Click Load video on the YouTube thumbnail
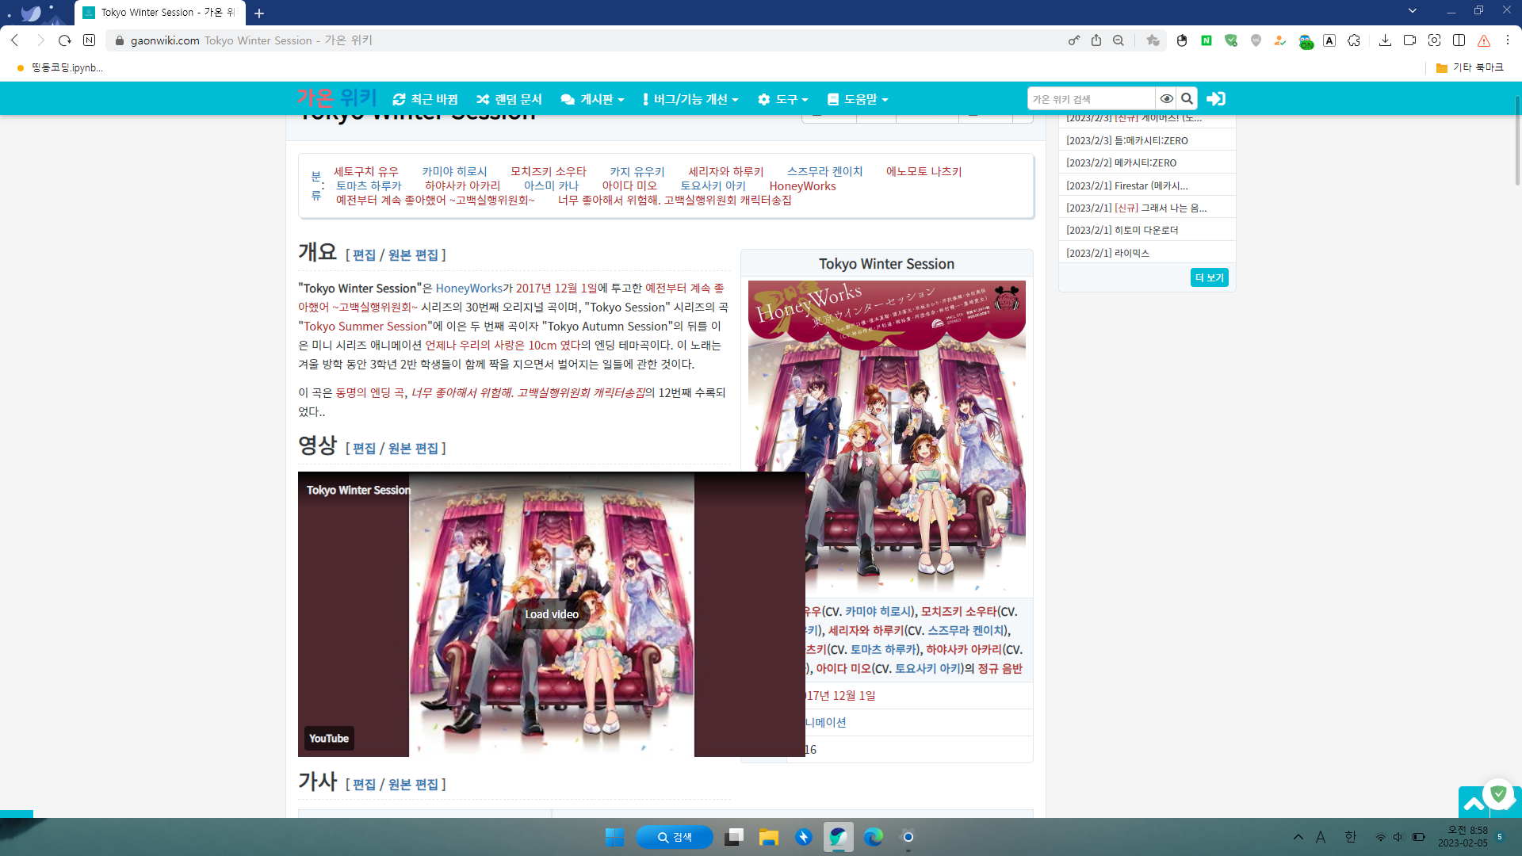This screenshot has width=1522, height=856. coord(552,614)
